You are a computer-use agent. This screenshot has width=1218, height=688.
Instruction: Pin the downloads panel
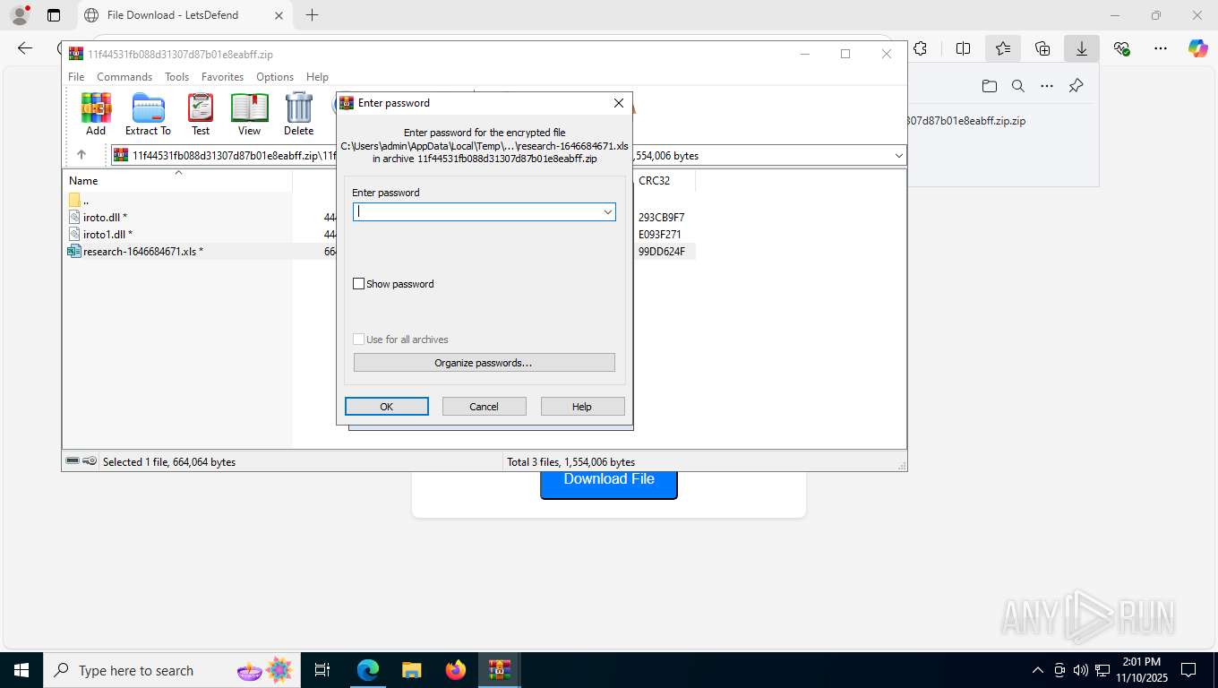[x=1076, y=86]
